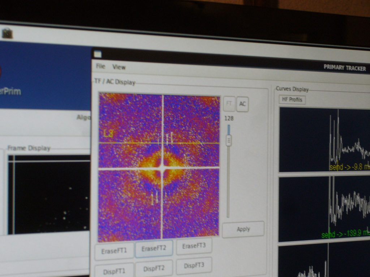Click the EraseFT2 button

click(x=154, y=249)
